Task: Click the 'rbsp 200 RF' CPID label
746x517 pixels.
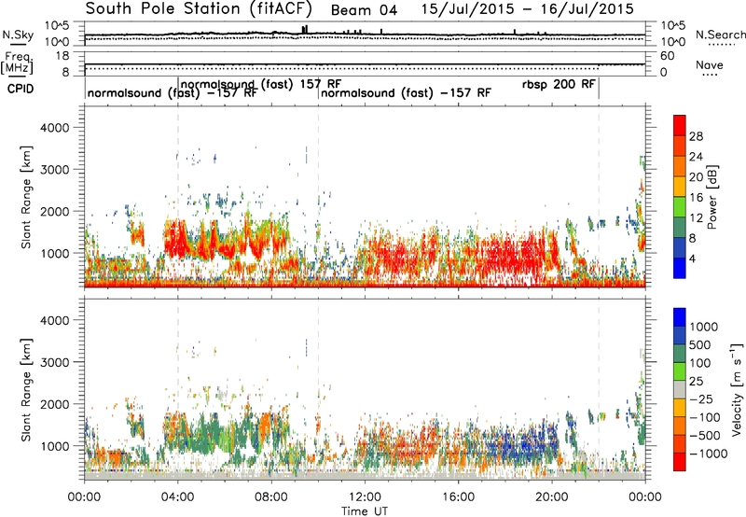Action: [559, 84]
